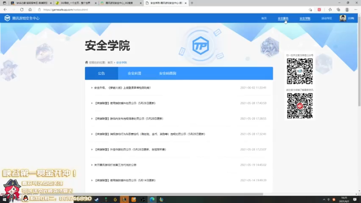Image resolution: width=361 pixels, height=203 pixels.
Task: Open the tab actions menu icon at far left
Action: click(5, 3)
